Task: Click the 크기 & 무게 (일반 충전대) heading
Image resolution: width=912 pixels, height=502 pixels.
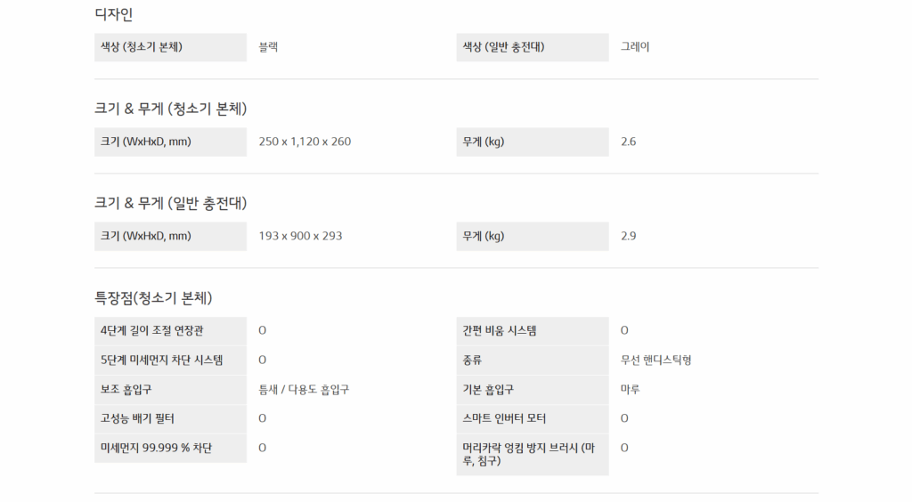Action: [x=171, y=203]
